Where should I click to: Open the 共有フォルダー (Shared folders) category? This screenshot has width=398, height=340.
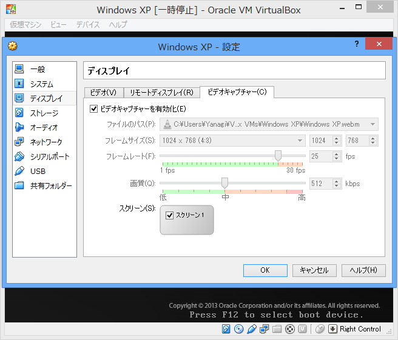(44, 185)
